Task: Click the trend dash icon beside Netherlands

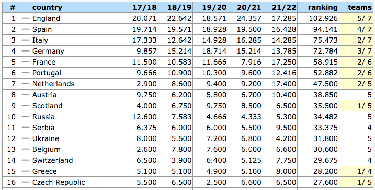Action: (x=25, y=84)
